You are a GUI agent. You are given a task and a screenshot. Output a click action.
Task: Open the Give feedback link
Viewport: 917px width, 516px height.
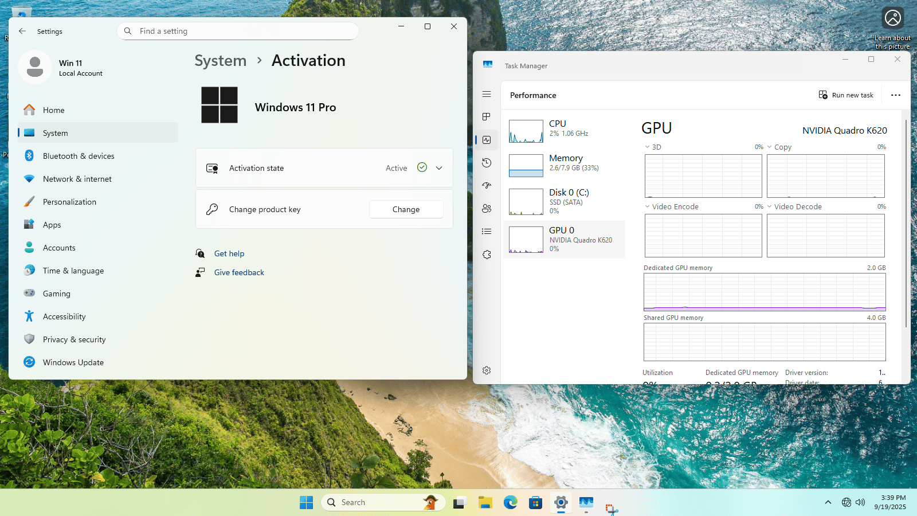[x=239, y=272]
